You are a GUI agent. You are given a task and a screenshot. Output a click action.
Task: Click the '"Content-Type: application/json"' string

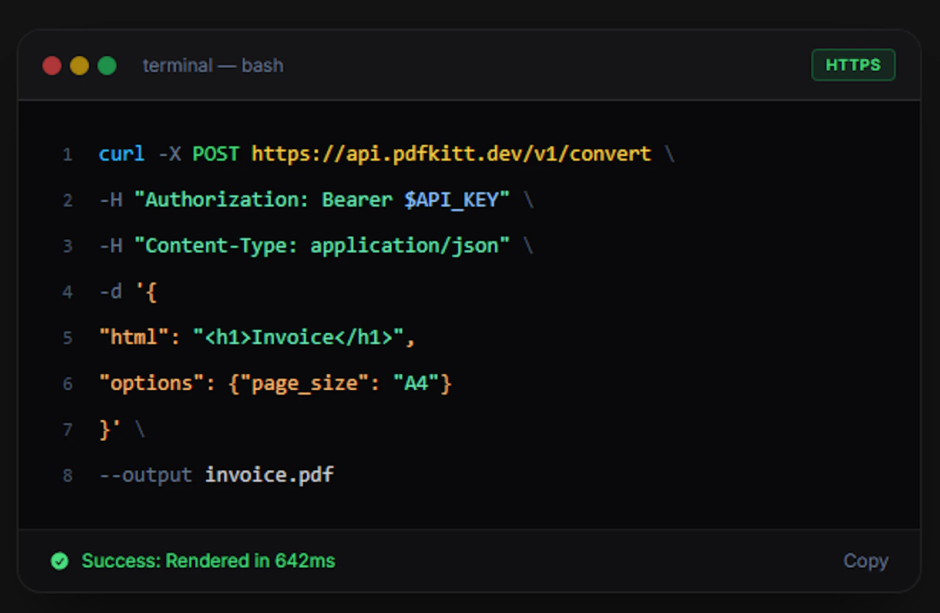pyautogui.click(x=322, y=246)
